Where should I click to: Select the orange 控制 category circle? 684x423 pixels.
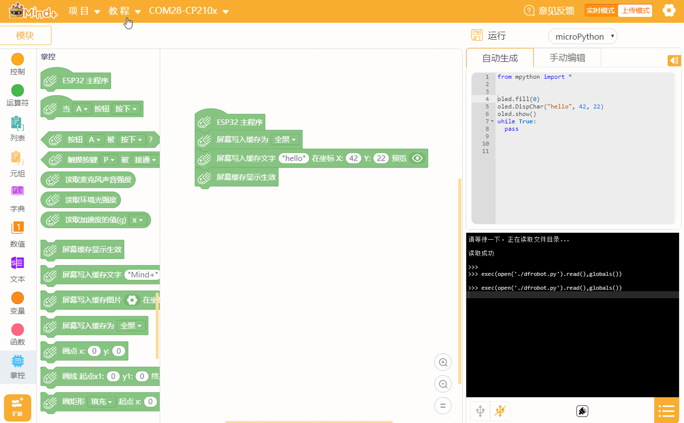click(17, 60)
